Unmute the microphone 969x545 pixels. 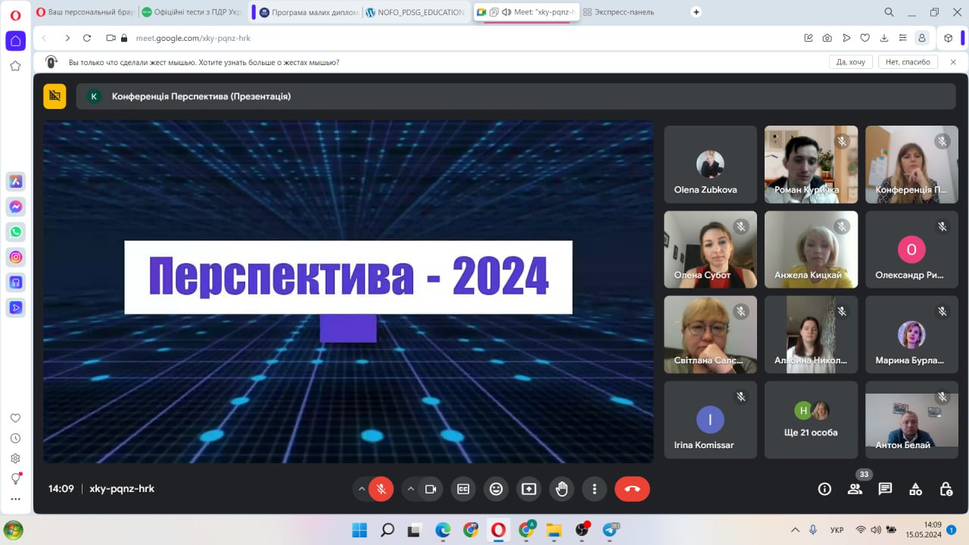click(x=381, y=489)
